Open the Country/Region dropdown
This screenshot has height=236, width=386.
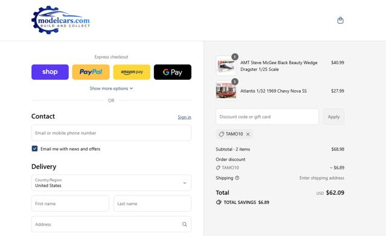111,183
